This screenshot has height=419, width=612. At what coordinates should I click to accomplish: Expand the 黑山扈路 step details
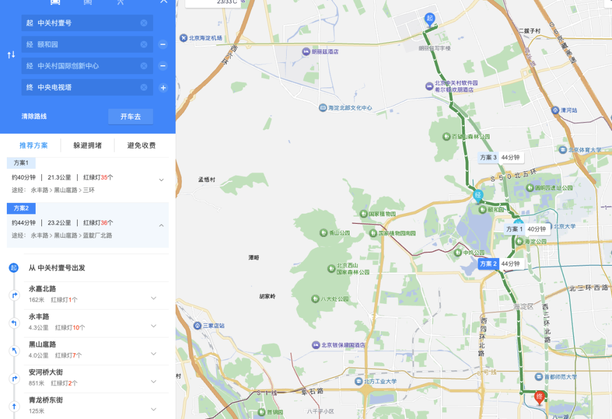(154, 353)
